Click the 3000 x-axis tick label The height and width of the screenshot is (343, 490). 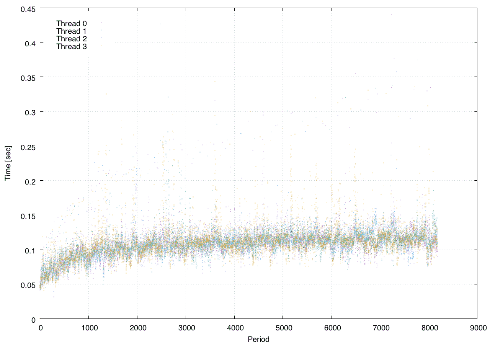point(186,328)
